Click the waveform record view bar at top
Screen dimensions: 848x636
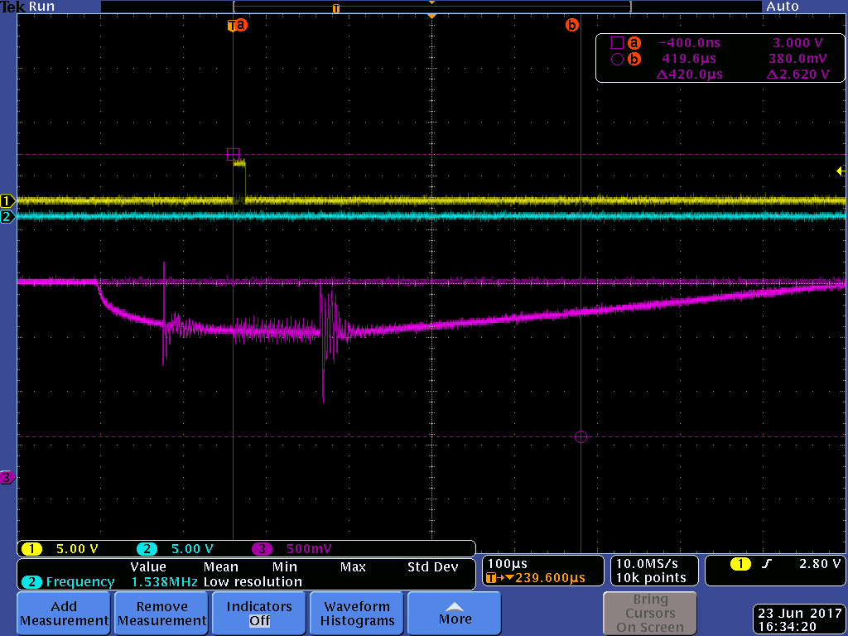[x=432, y=7]
